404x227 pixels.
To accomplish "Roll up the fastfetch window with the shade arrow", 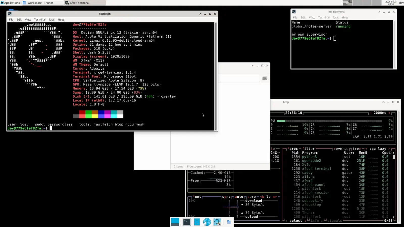I will (200, 14).
